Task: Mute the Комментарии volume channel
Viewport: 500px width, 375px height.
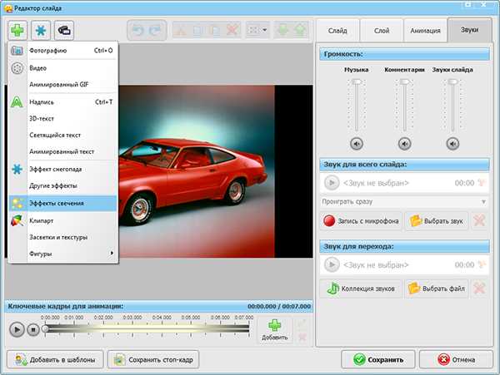Action: pyautogui.click(x=404, y=143)
